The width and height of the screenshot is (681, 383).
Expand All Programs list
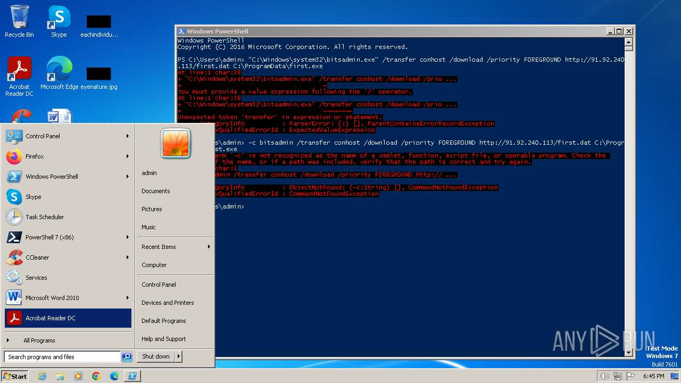[68, 340]
